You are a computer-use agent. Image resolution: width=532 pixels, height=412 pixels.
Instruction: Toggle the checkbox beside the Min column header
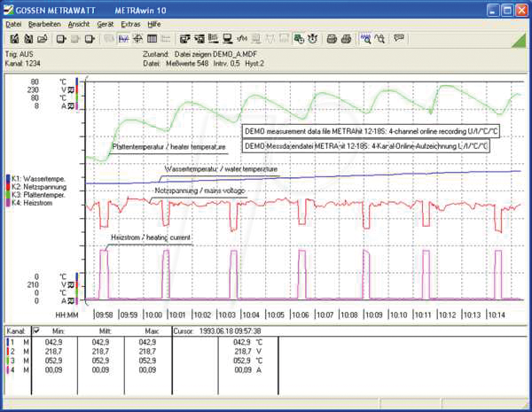pyautogui.click(x=35, y=331)
